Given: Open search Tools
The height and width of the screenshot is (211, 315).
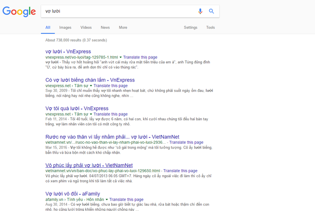Looking at the screenshot, I should click(x=210, y=27).
